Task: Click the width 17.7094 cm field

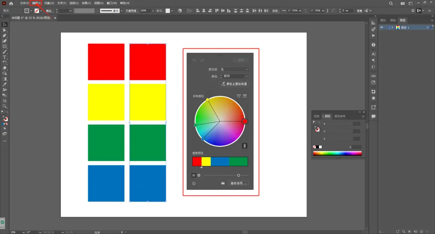Action: [x=294, y=10]
